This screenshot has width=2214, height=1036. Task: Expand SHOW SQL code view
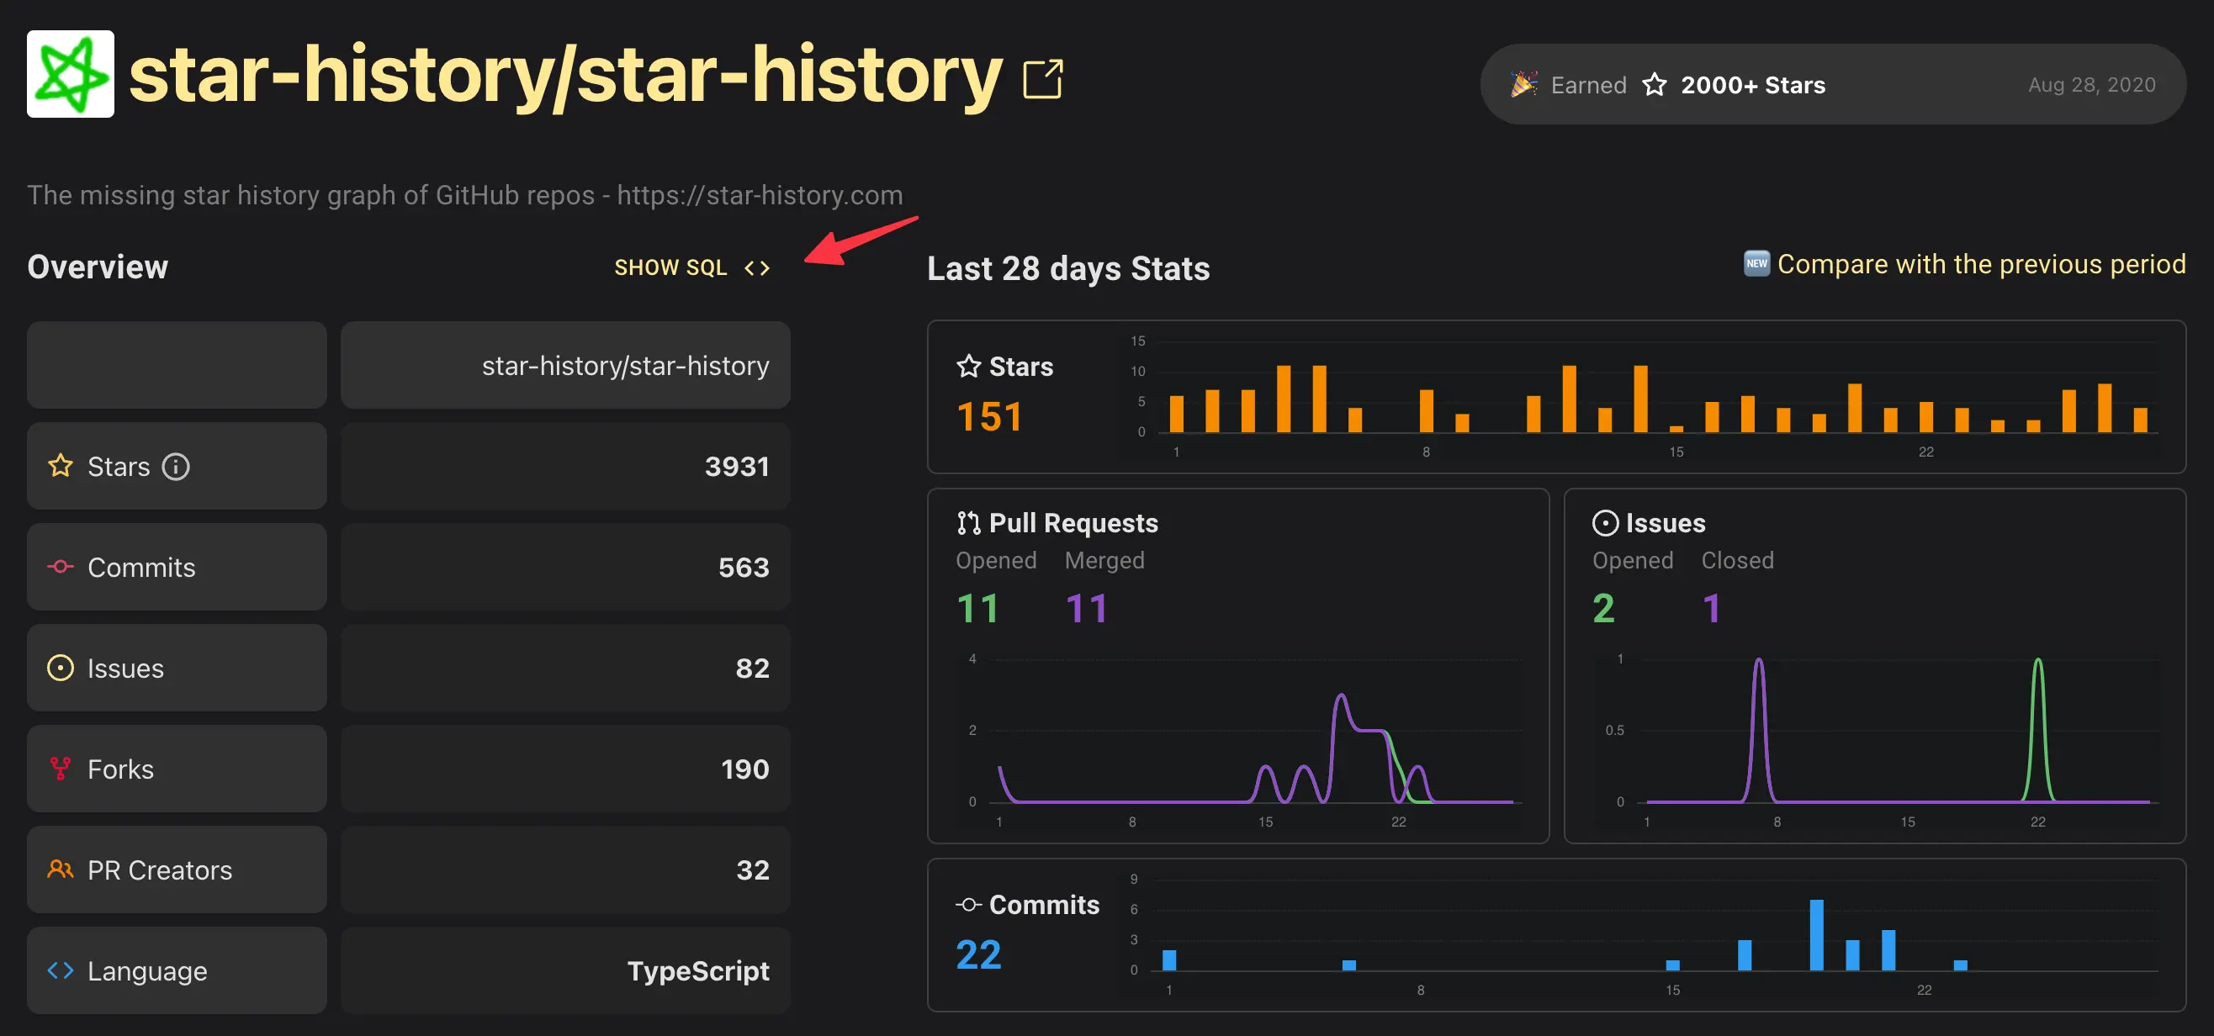point(691,267)
